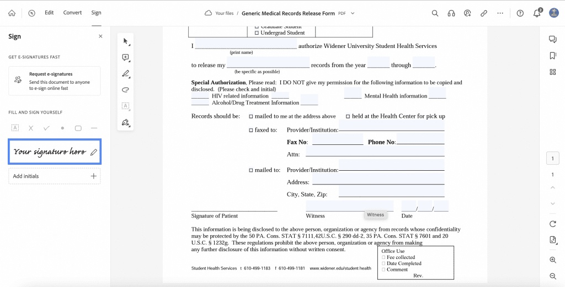Click Add initials button

click(55, 176)
